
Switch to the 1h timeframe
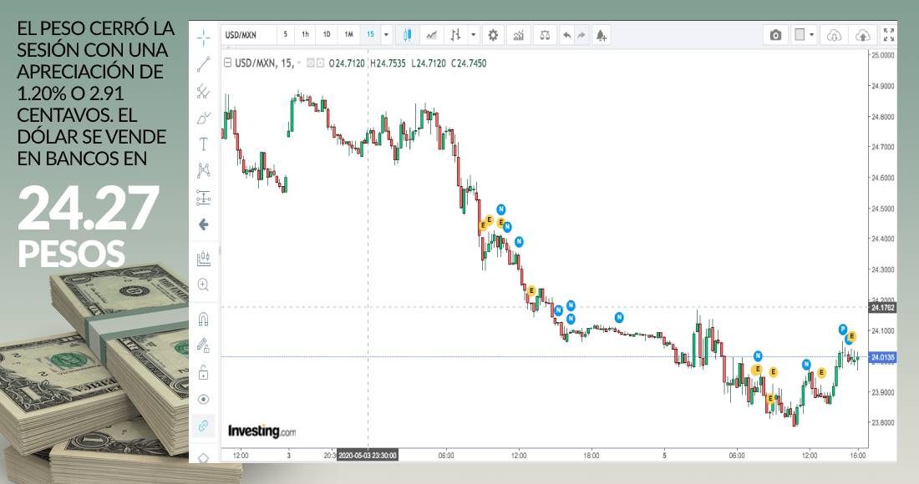pyautogui.click(x=306, y=35)
